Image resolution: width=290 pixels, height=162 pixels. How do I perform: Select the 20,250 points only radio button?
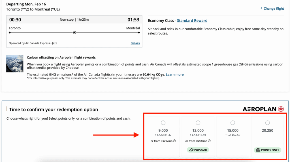click(267, 123)
